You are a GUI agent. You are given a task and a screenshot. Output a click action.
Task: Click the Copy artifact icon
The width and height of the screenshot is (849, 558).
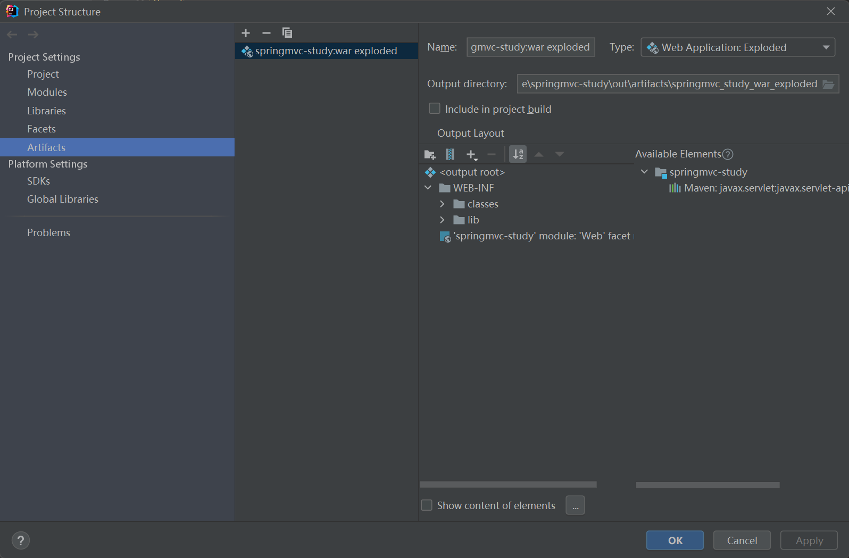(287, 33)
